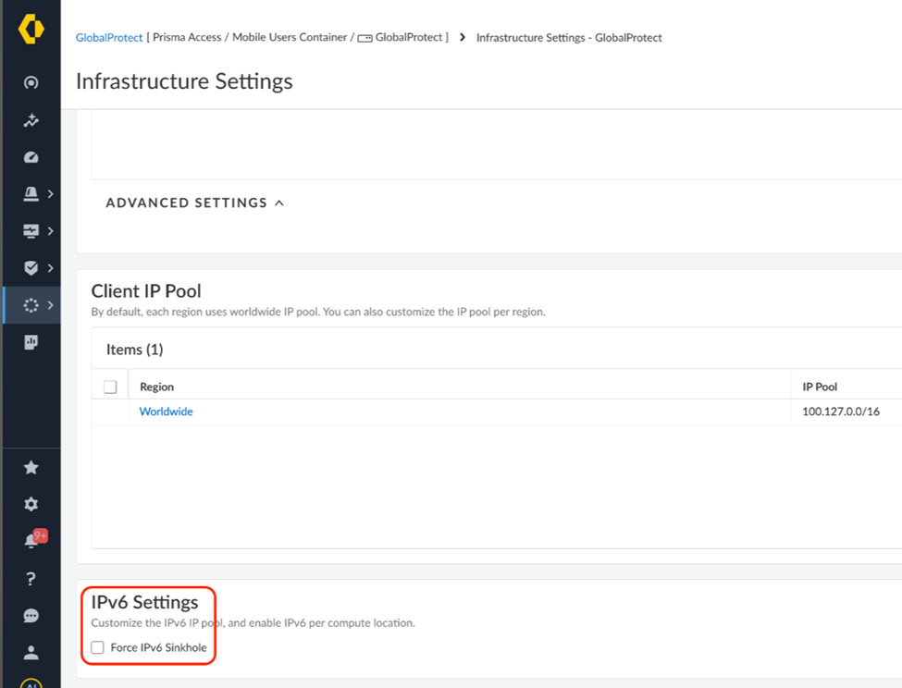Check the select-all box in the Region header

[110, 387]
